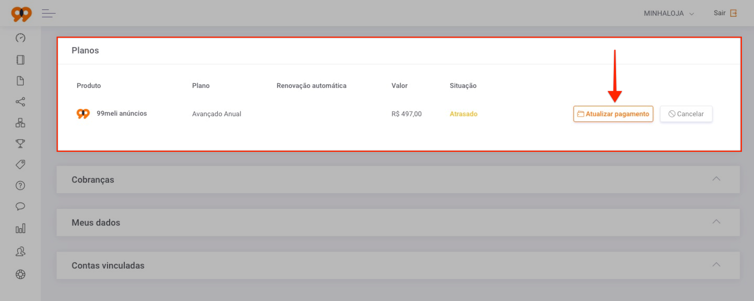The image size is (754, 301).
Task: Expand the Cobranças section chevron
Action: tap(716, 179)
